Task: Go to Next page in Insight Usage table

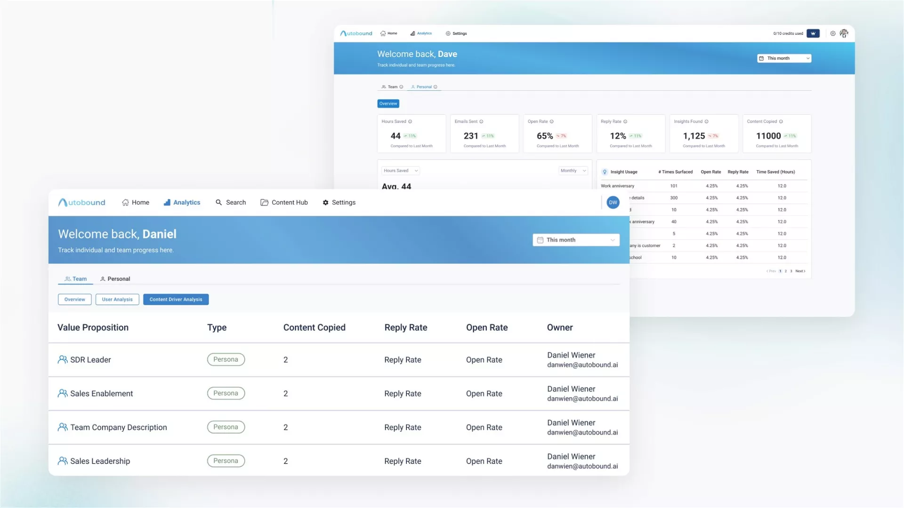Action: click(x=800, y=271)
